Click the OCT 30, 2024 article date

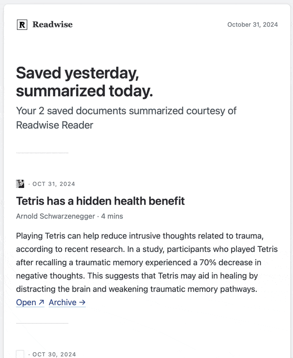tap(54, 354)
